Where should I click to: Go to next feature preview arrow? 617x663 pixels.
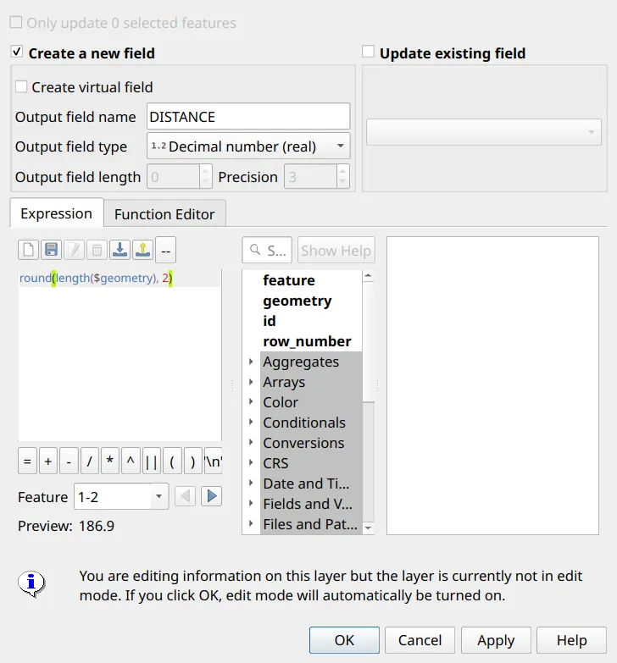tap(212, 496)
